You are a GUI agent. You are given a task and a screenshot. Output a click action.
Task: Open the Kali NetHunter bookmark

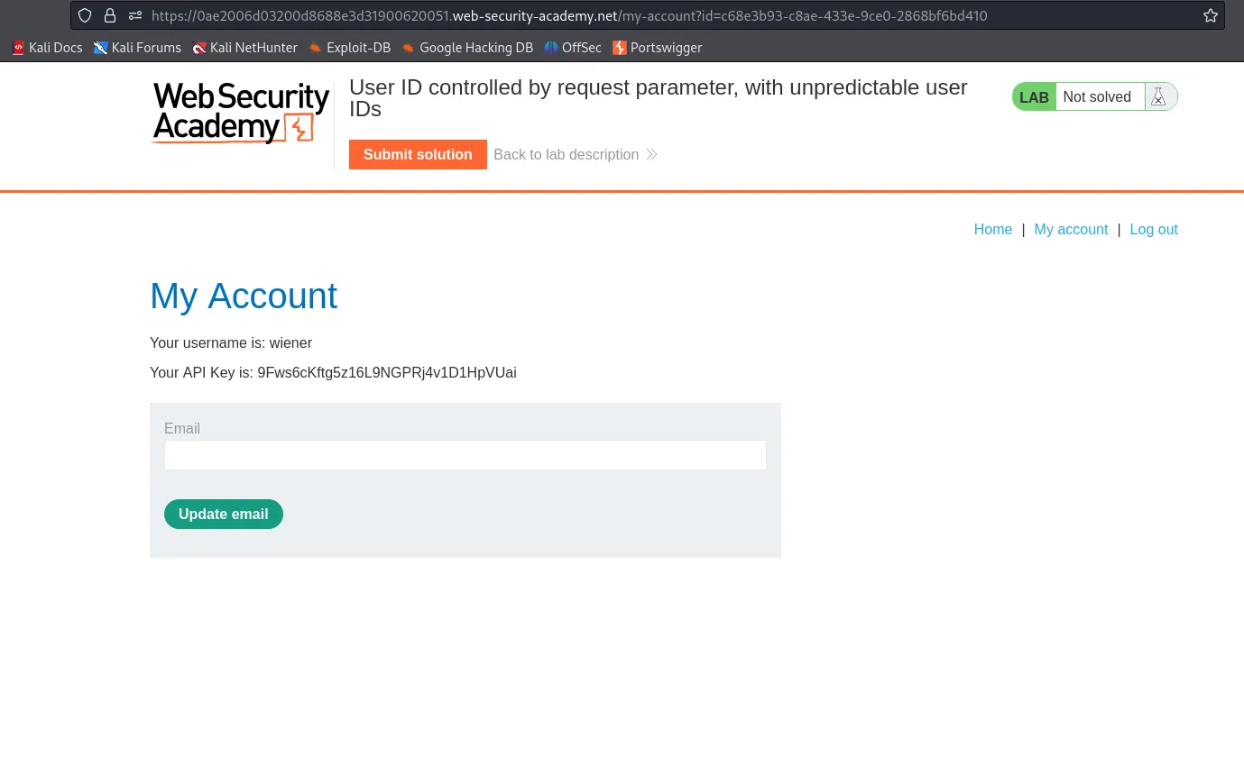click(244, 48)
